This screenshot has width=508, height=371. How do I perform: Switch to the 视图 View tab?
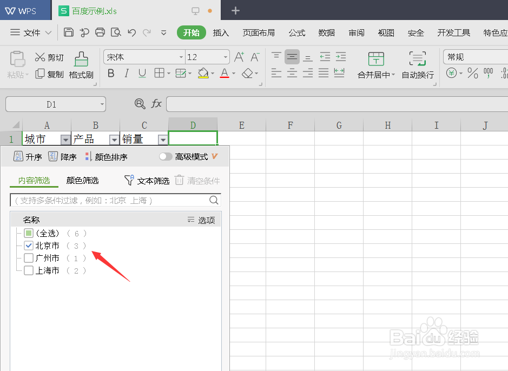(x=386, y=32)
